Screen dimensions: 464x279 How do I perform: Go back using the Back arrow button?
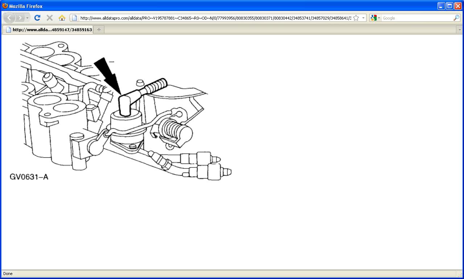(9, 18)
